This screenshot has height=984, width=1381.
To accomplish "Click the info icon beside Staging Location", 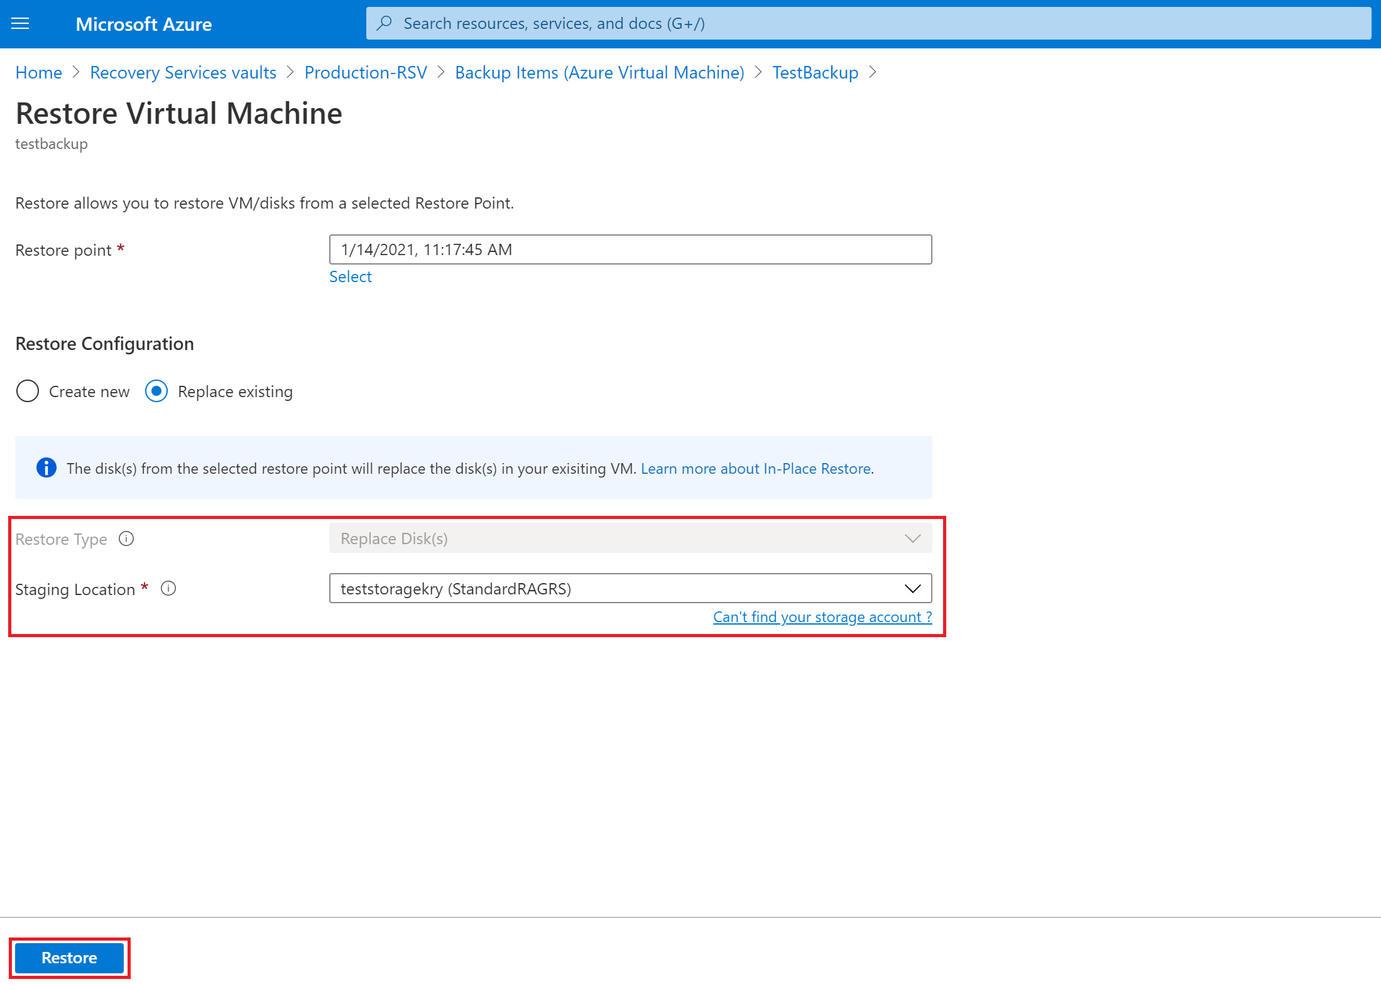I will (x=168, y=588).
